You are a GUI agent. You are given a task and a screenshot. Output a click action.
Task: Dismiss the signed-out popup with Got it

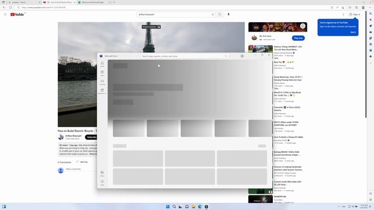pos(353,32)
